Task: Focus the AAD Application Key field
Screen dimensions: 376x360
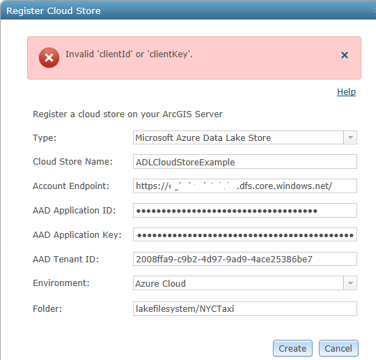Action: tap(245, 234)
